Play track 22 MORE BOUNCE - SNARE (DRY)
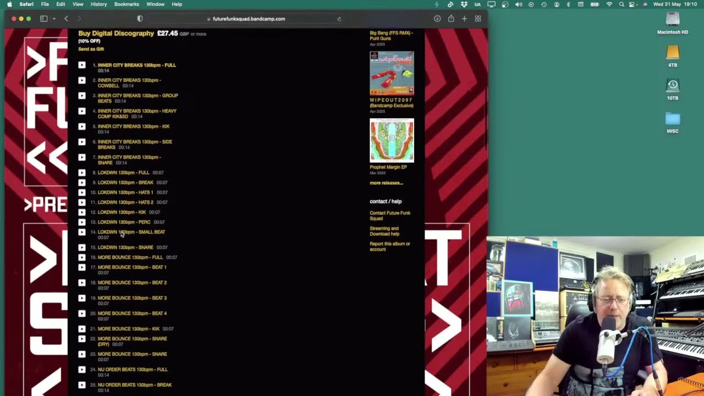 [82, 339]
